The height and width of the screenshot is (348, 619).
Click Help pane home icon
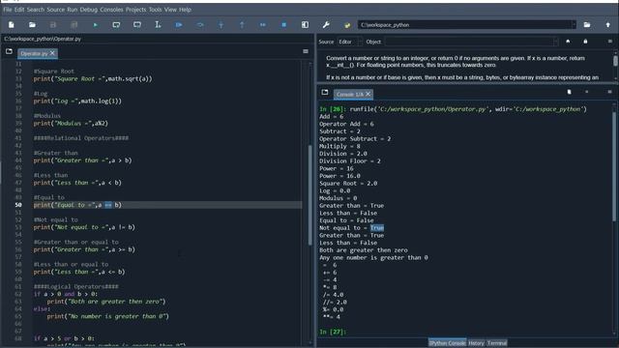(568, 42)
